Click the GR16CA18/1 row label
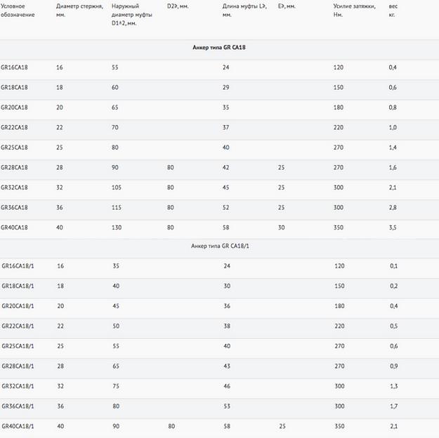Screen dimensions: 439x438 pos(18,266)
